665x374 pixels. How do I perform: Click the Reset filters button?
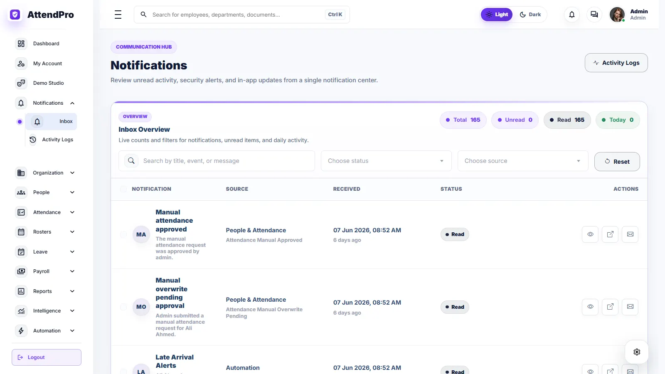tap(617, 162)
